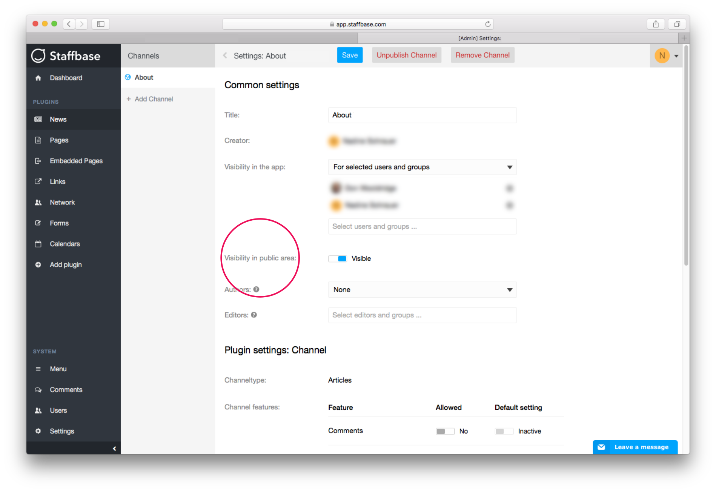This screenshot has height=492, width=716.
Task: Open the Forms edit icon
Action: point(38,223)
